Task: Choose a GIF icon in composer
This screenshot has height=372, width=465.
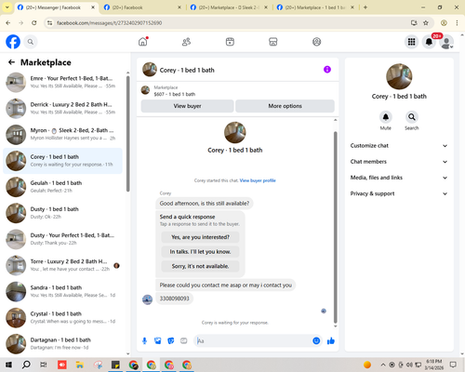Action: click(x=184, y=341)
